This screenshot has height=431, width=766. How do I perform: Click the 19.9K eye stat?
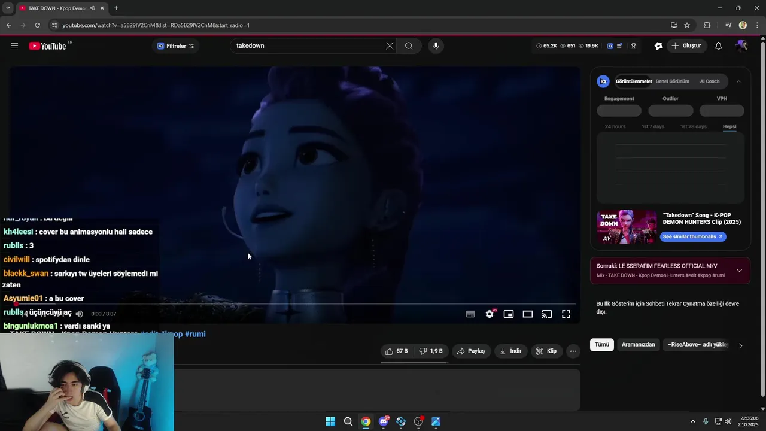pyautogui.click(x=588, y=46)
